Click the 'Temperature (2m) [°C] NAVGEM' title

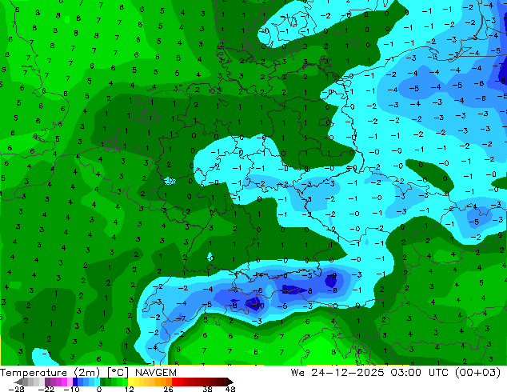[88, 373]
